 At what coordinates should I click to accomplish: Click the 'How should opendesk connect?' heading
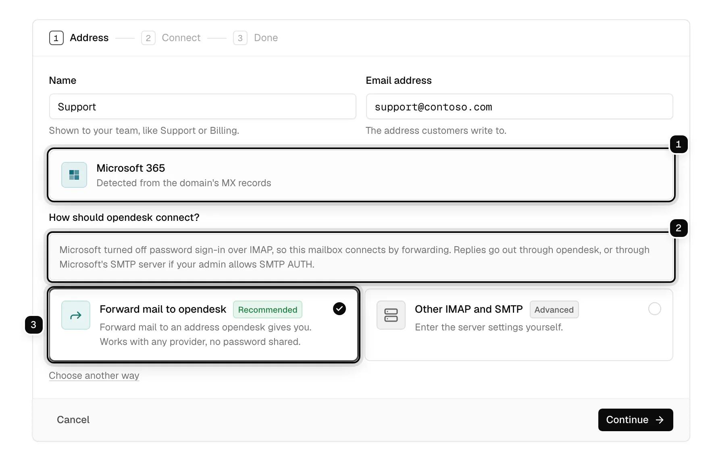tap(124, 218)
